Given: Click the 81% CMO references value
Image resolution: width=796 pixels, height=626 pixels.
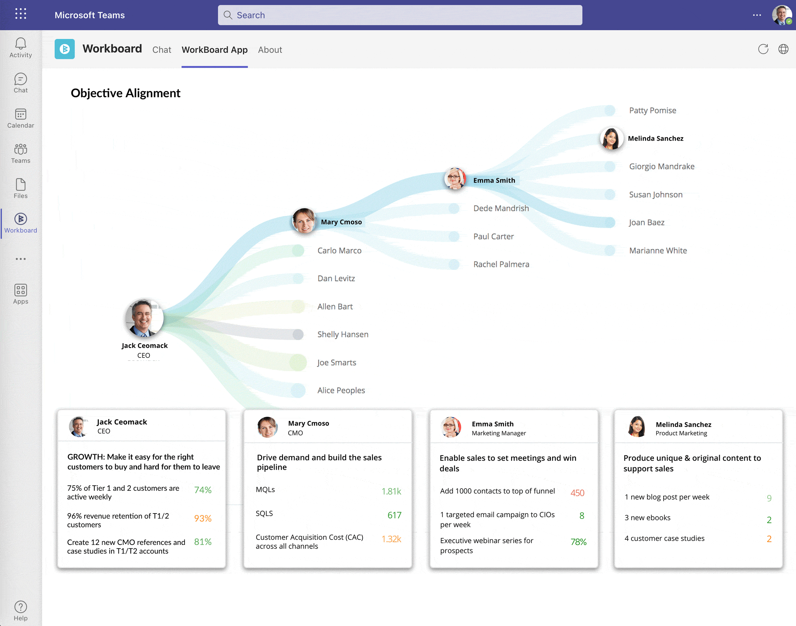Looking at the screenshot, I should pyautogui.click(x=203, y=542).
